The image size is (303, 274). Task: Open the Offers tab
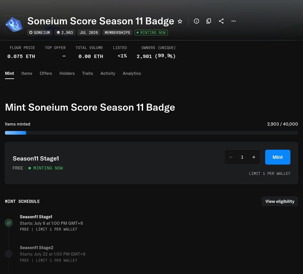46,73
